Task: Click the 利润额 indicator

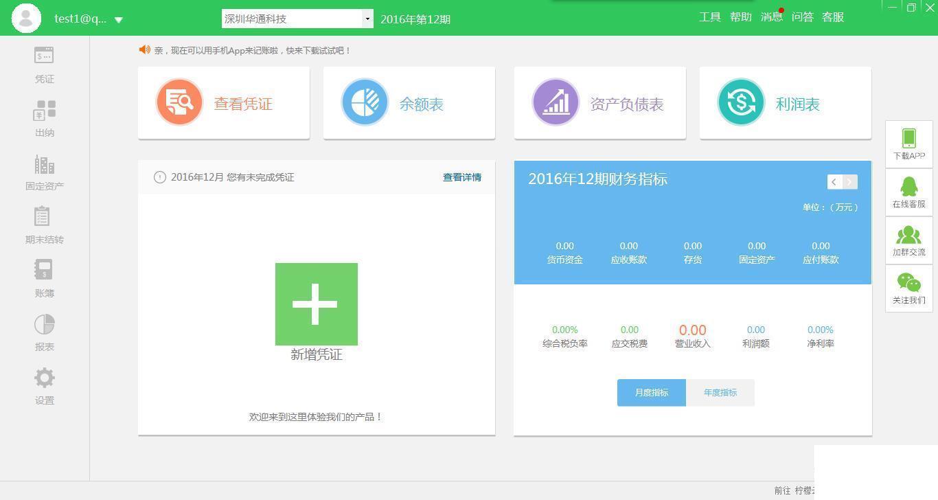Action: pyautogui.click(x=756, y=337)
